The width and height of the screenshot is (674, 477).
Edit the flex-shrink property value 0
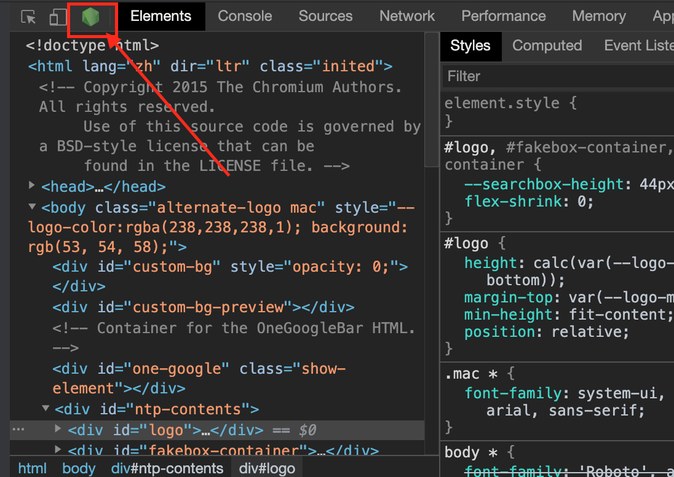click(581, 202)
